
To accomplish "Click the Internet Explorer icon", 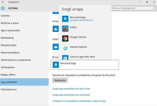I will 65,48.
